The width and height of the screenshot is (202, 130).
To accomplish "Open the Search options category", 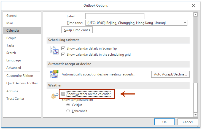I will click(22, 53).
